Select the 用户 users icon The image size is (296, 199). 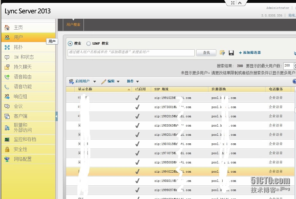[7, 38]
